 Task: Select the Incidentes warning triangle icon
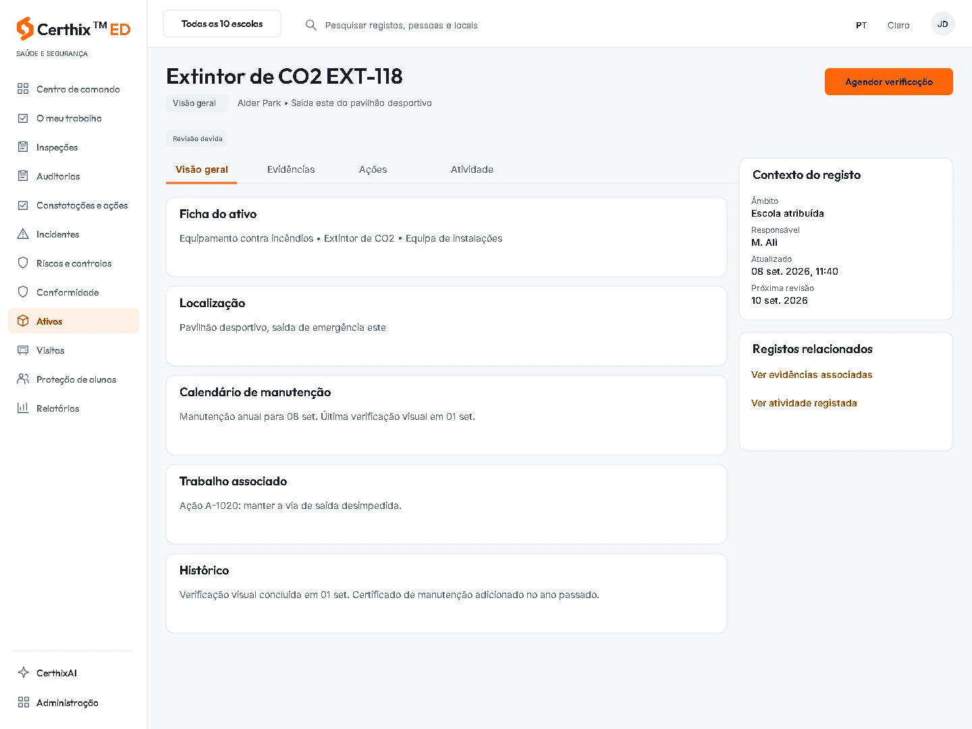(x=23, y=234)
